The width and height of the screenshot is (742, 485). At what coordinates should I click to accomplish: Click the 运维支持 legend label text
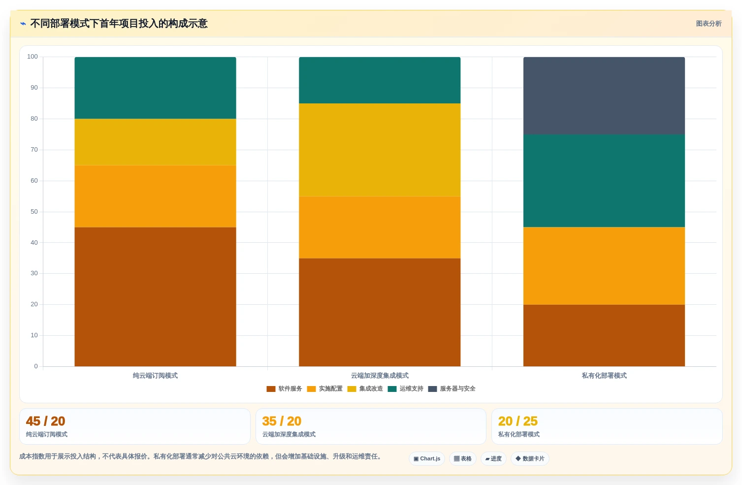point(411,389)
